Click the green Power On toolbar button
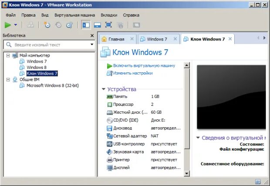 click(7, 25)
